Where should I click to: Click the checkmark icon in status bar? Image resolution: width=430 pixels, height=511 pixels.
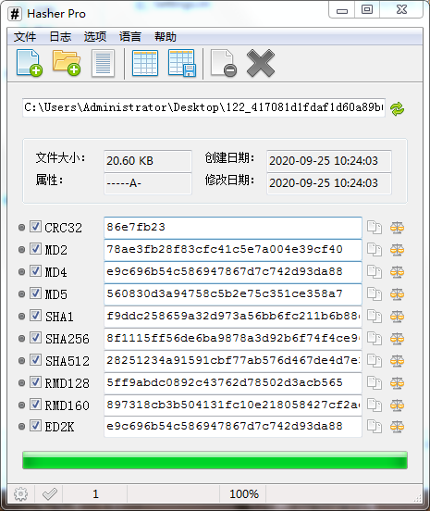click(x=50, y=494)
